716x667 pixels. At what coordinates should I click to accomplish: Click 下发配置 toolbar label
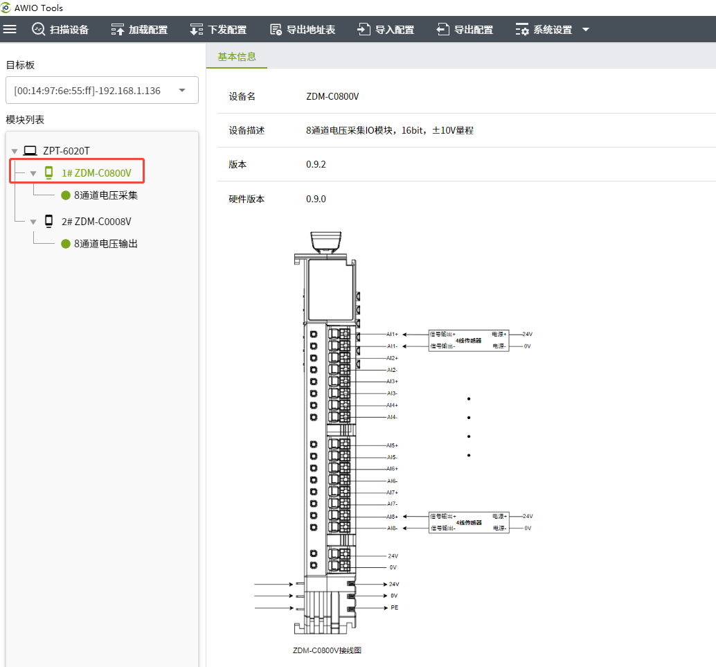tap(227, 30)
